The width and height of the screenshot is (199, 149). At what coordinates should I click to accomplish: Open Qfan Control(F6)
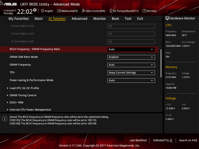tap(93, 11)
